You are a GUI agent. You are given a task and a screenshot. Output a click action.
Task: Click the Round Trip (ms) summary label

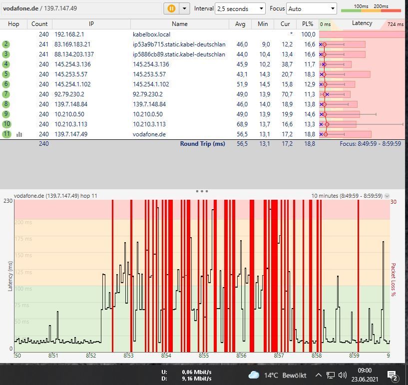pos(202,144)
